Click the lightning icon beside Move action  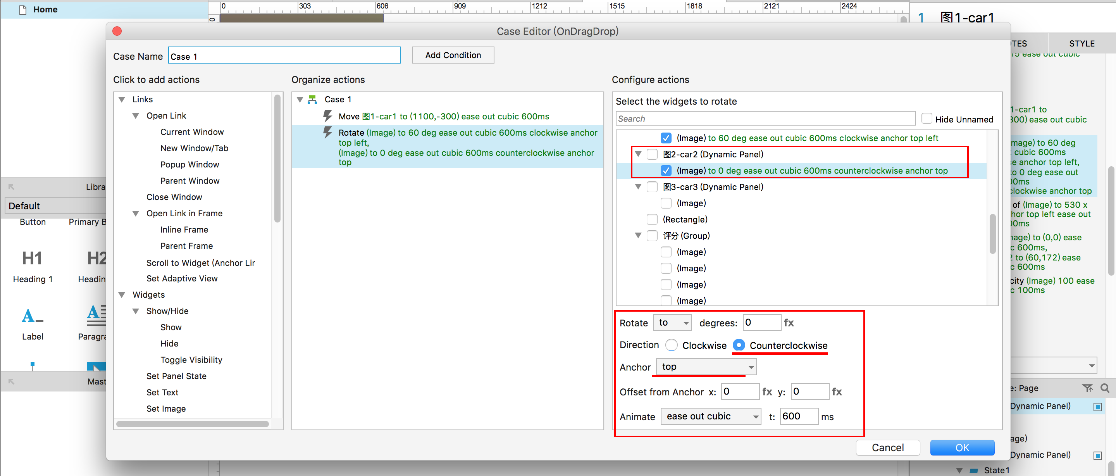click(327, 116)
